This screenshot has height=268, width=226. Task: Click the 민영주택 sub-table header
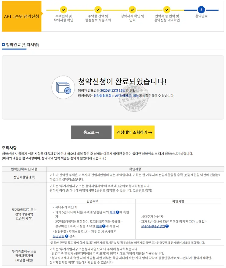[x=92, y=201]
